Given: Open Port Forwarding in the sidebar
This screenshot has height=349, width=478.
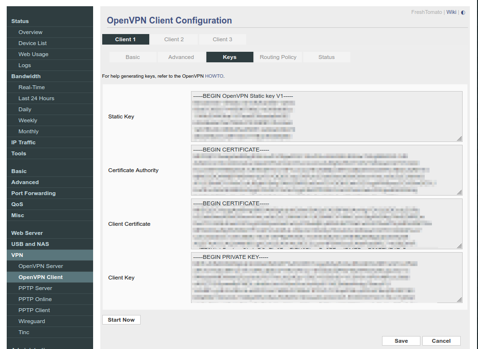Looking at the screenshot, I should tap(50, 193).
